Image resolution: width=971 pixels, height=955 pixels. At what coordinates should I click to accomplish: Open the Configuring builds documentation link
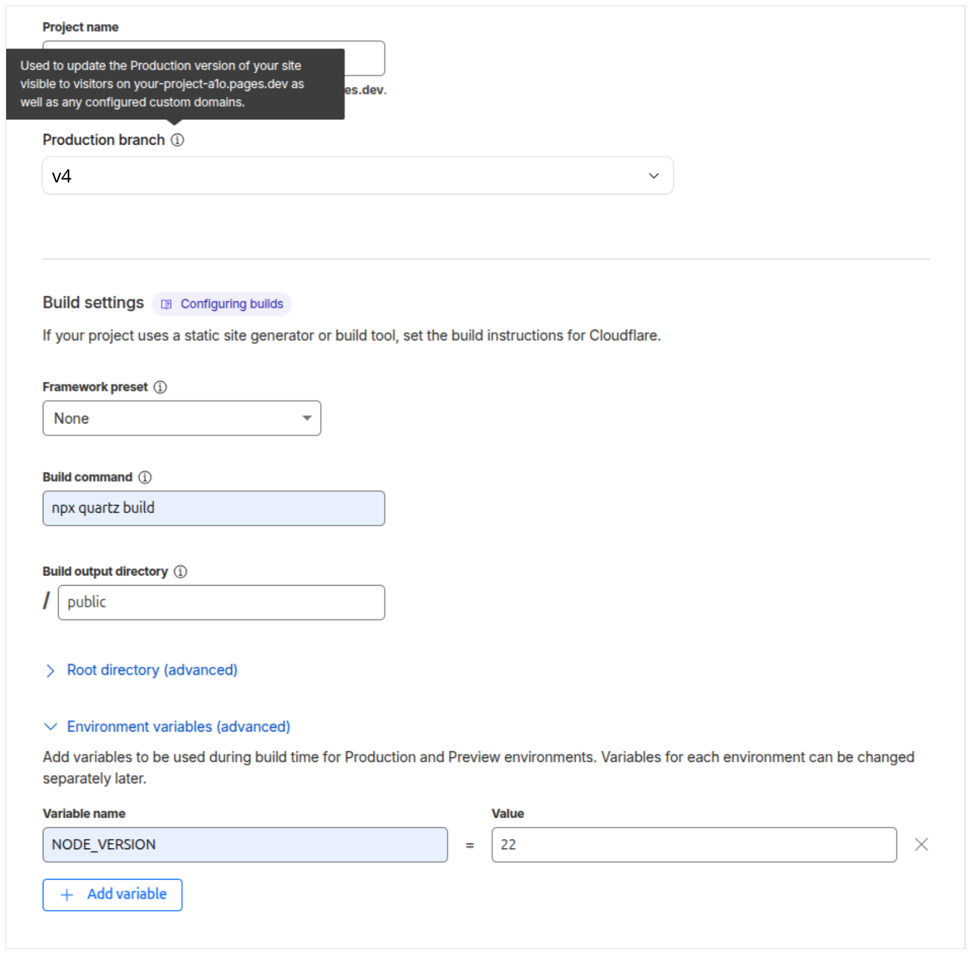[x=231, y=304]
